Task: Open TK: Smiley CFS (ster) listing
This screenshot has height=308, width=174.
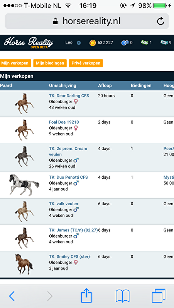Action: coord(69,256)
